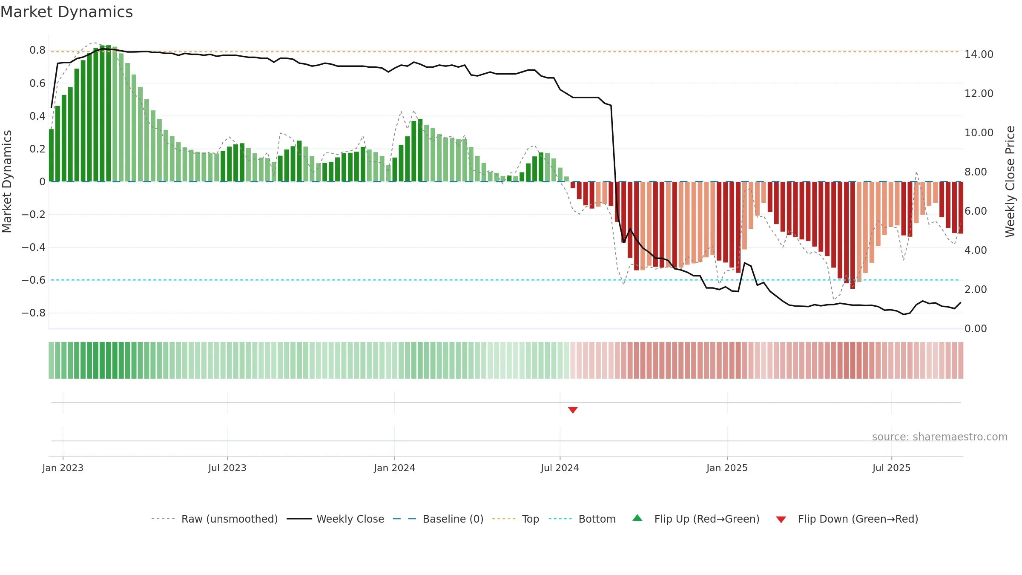This screenshot has height=575, width=1022.
Task: Click the 4.00 price axis label
Action: click(x=976, y=250)
